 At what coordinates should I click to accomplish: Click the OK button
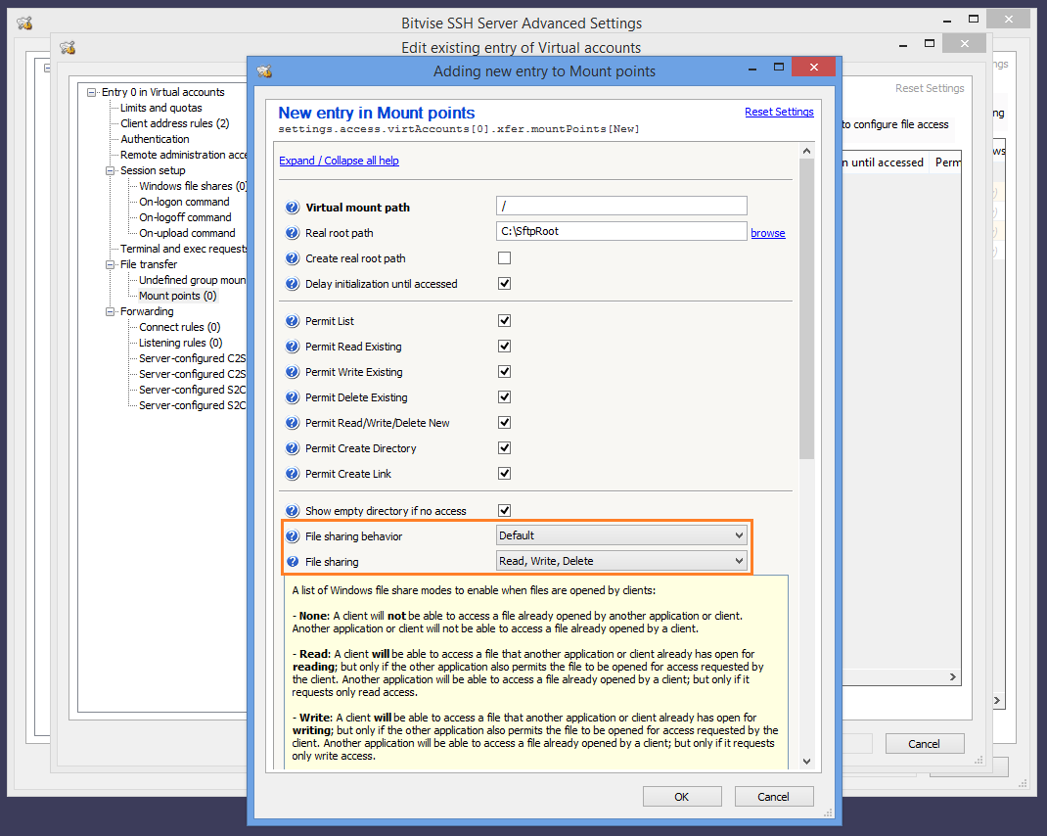682,796
